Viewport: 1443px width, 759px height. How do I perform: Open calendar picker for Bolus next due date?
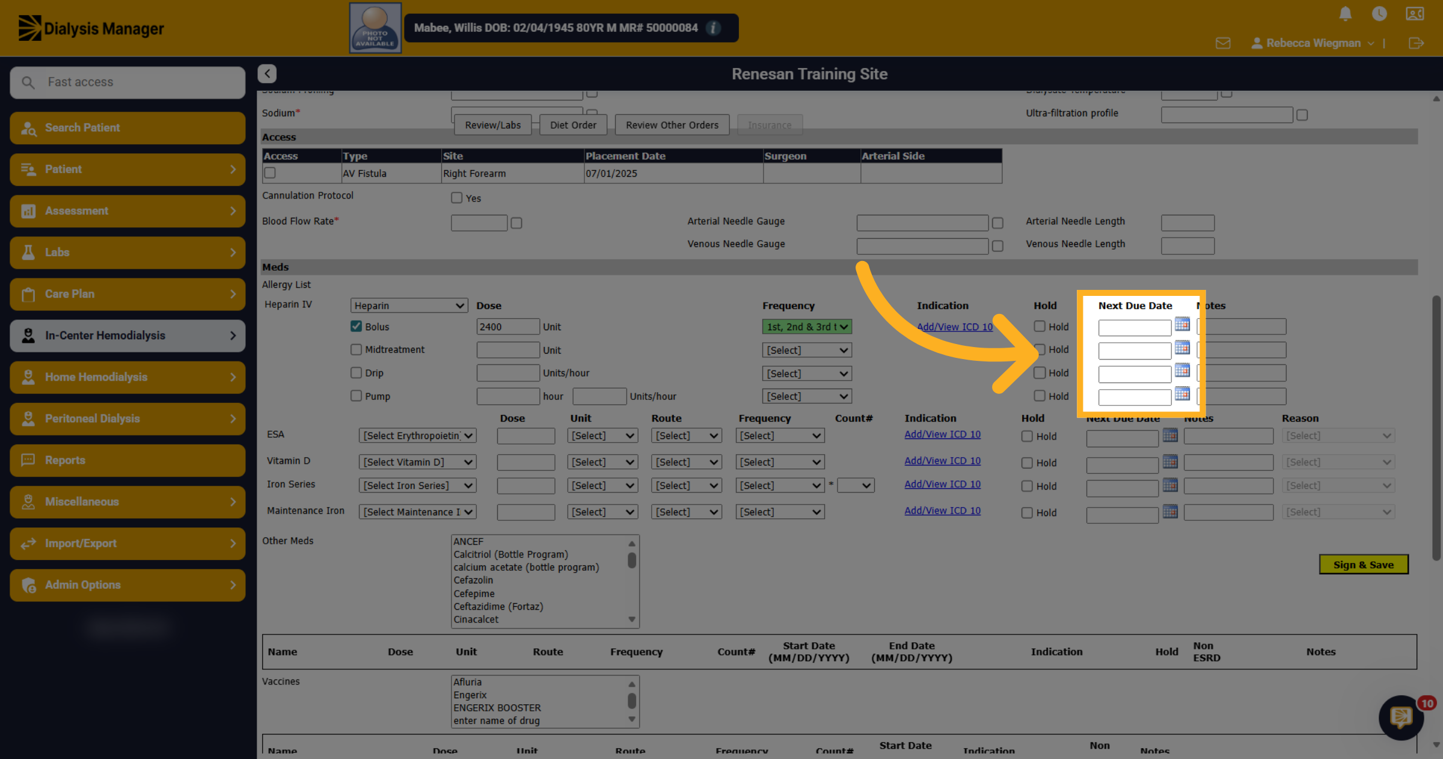[1182, 325]
